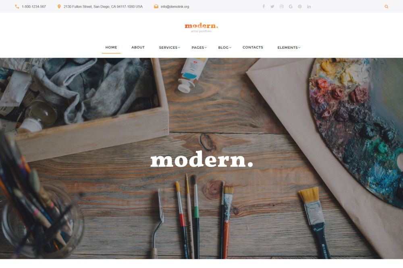
Task: Open the search magnifier icon
Action: pyautogui.click(x=386, y=7)
